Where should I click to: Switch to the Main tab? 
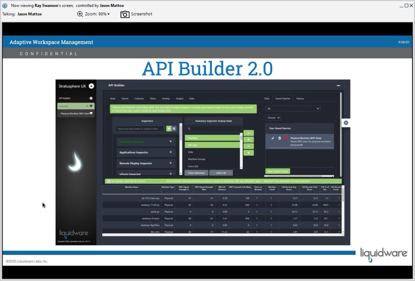(x=112, y=99)
